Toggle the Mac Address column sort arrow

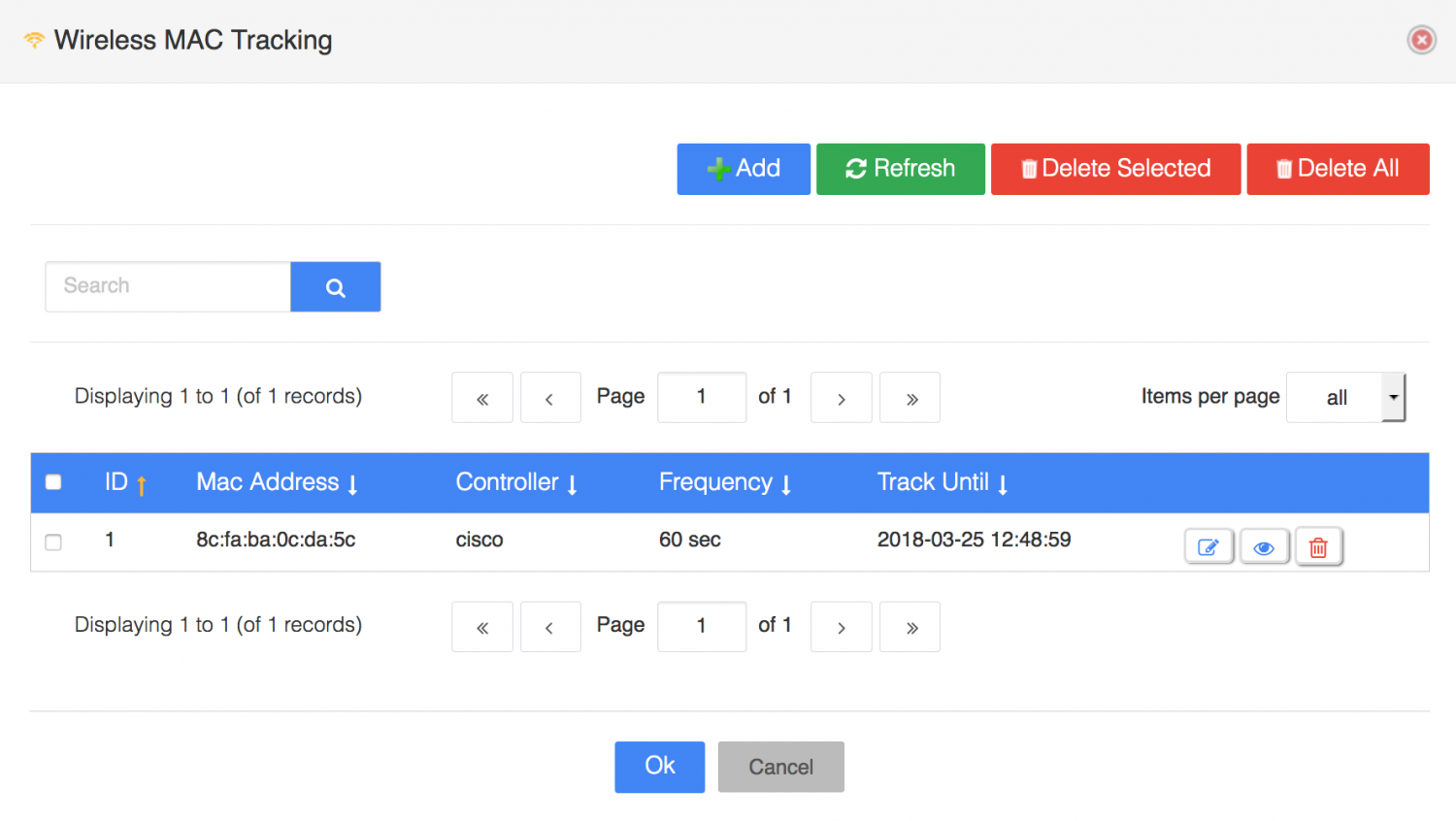[x=351, y=482]
